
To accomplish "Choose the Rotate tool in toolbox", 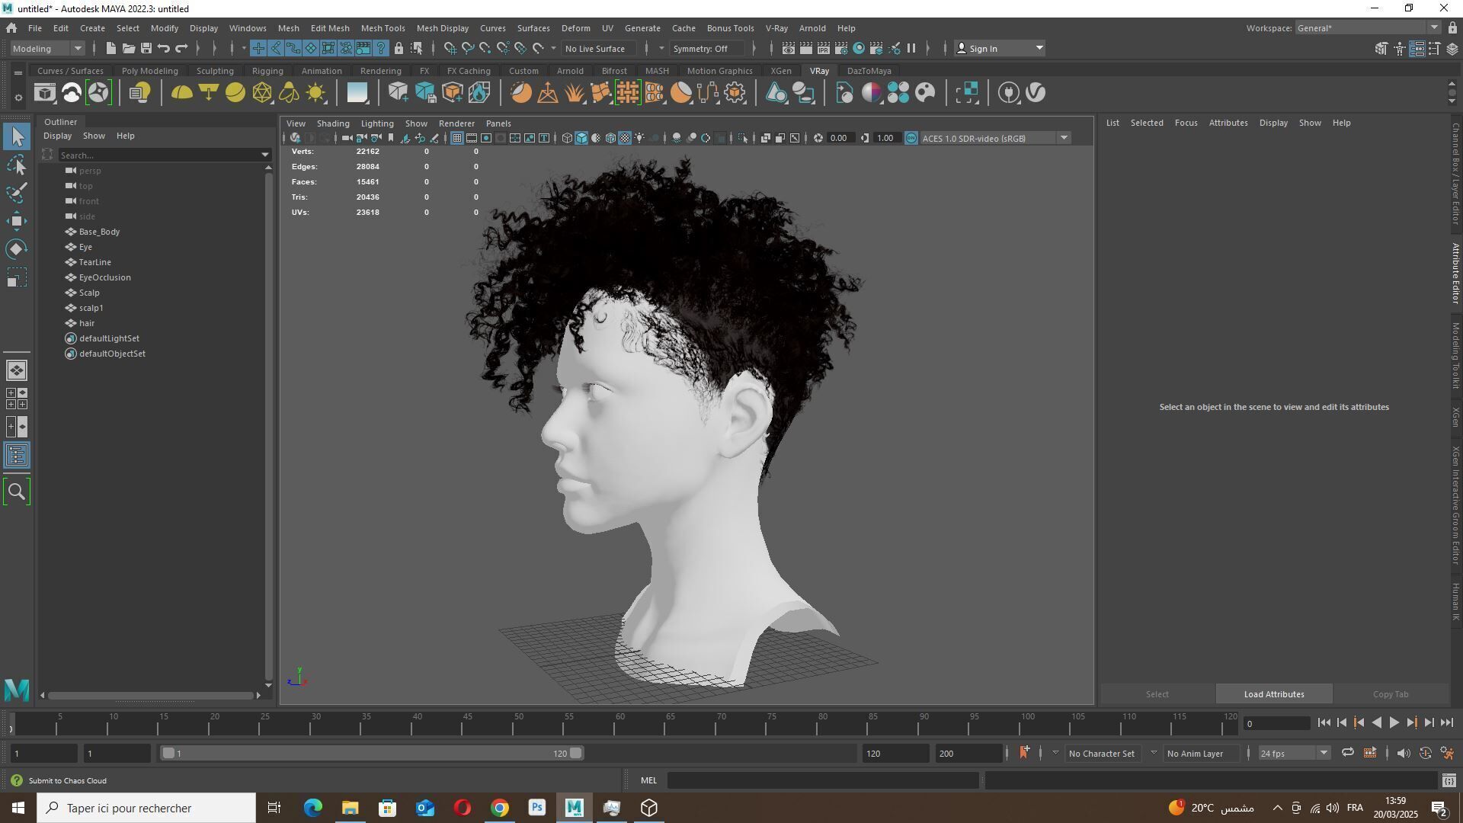I will 17,249.
